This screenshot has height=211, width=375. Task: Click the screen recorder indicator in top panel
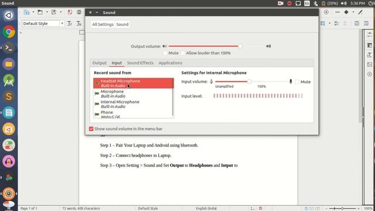(x=281, y=4)
